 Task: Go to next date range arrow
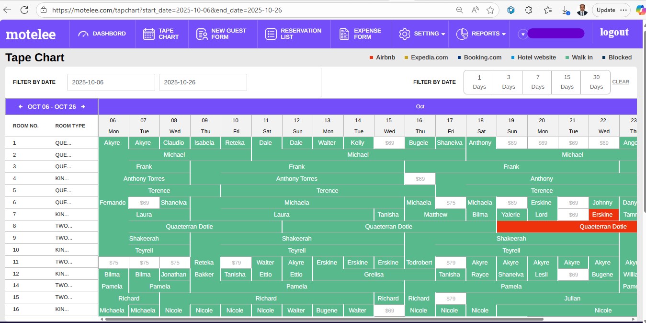click(83, 107)
